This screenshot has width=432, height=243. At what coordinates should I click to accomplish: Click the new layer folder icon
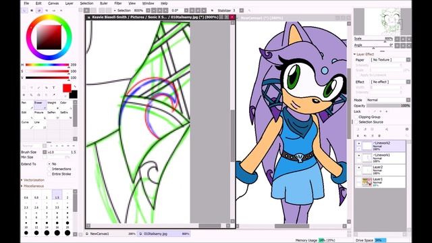tap(372, 129)
